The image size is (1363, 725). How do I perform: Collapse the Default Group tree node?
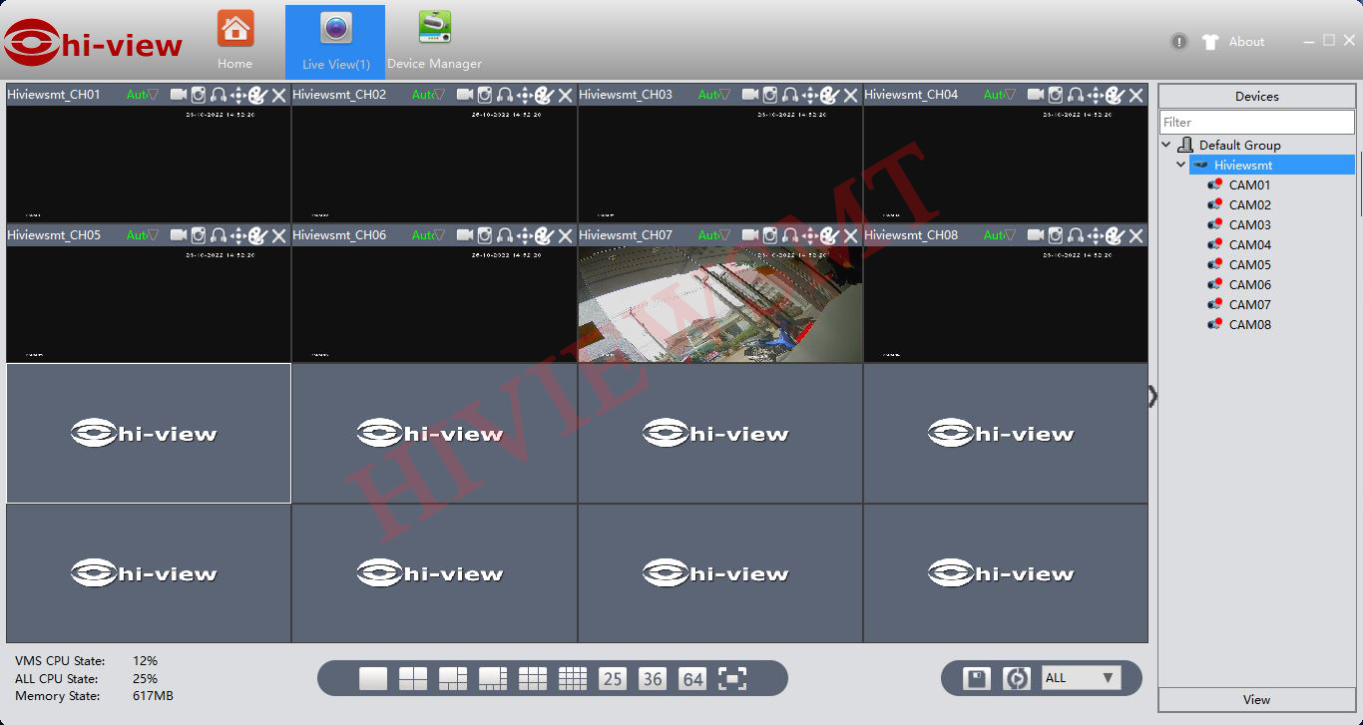(x=1166, y=145)
